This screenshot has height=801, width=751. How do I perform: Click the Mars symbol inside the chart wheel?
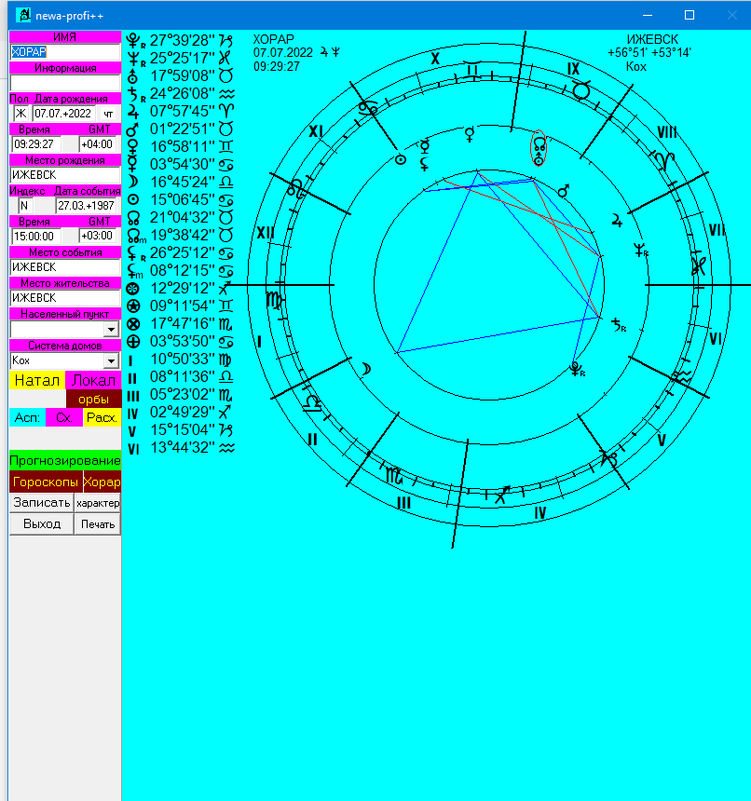[x=563, y=191]
